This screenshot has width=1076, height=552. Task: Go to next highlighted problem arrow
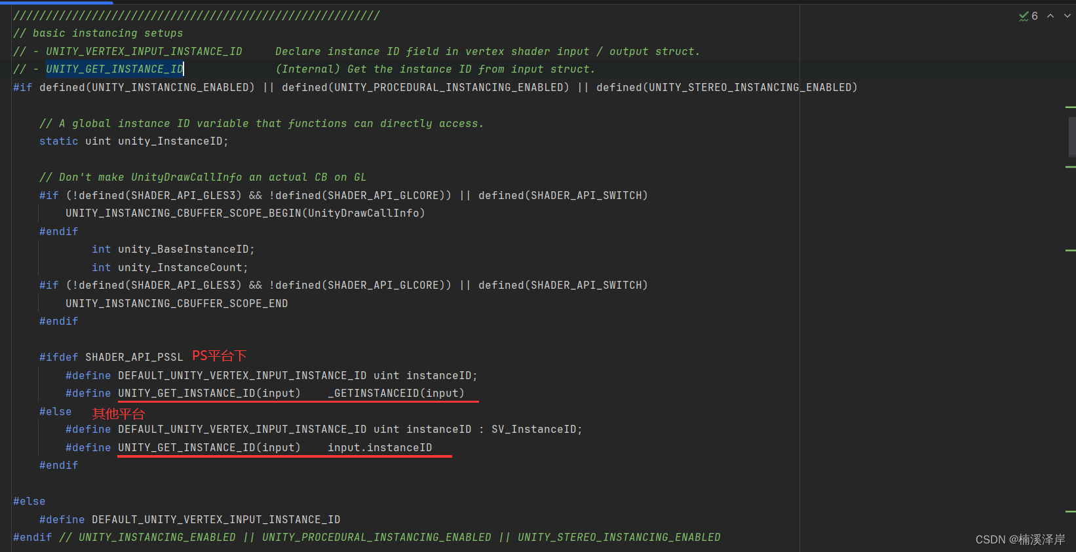[1067, 16]
